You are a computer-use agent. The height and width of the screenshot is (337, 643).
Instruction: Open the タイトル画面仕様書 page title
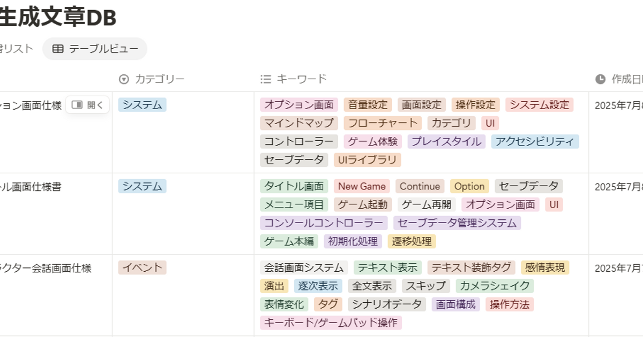click(31, 187)
